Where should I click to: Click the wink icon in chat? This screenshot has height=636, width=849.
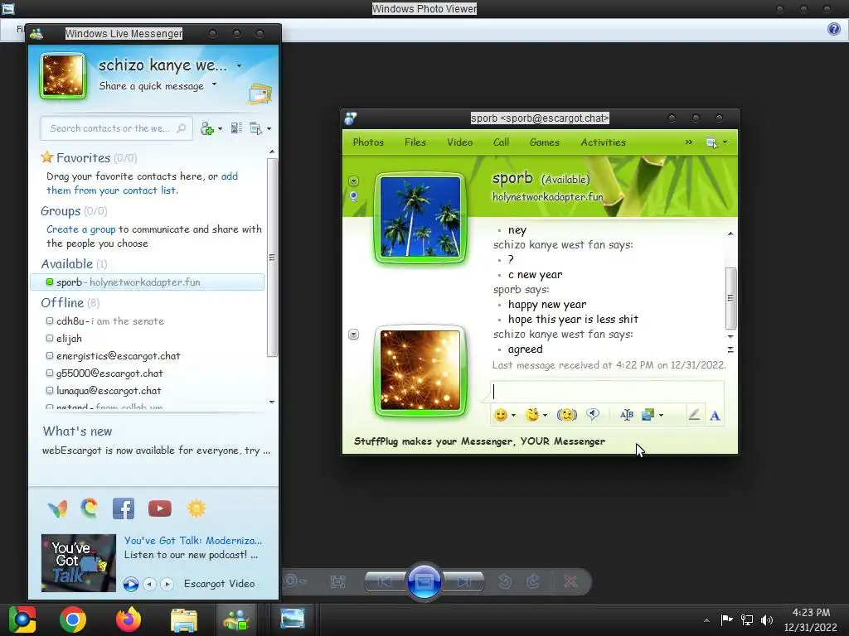point(532,415)
